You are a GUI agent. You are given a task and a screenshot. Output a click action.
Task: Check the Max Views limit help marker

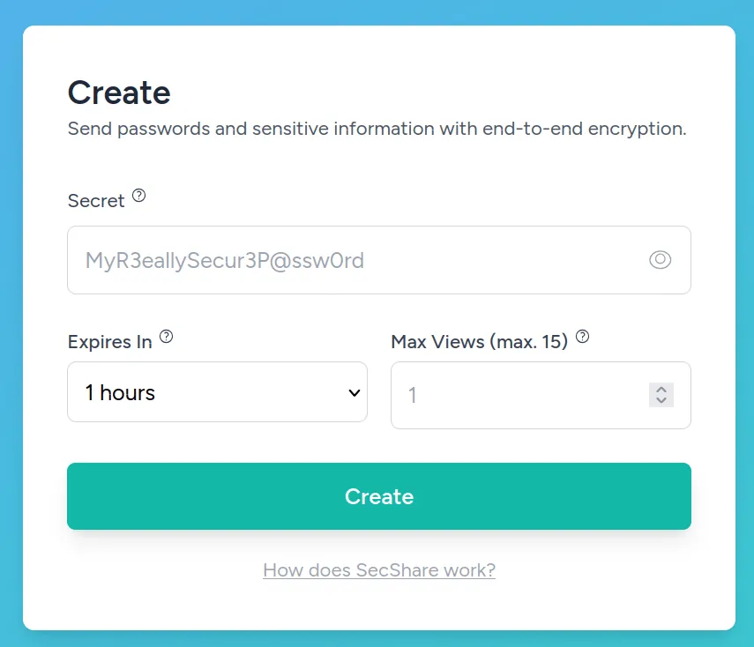pos(582,336)
